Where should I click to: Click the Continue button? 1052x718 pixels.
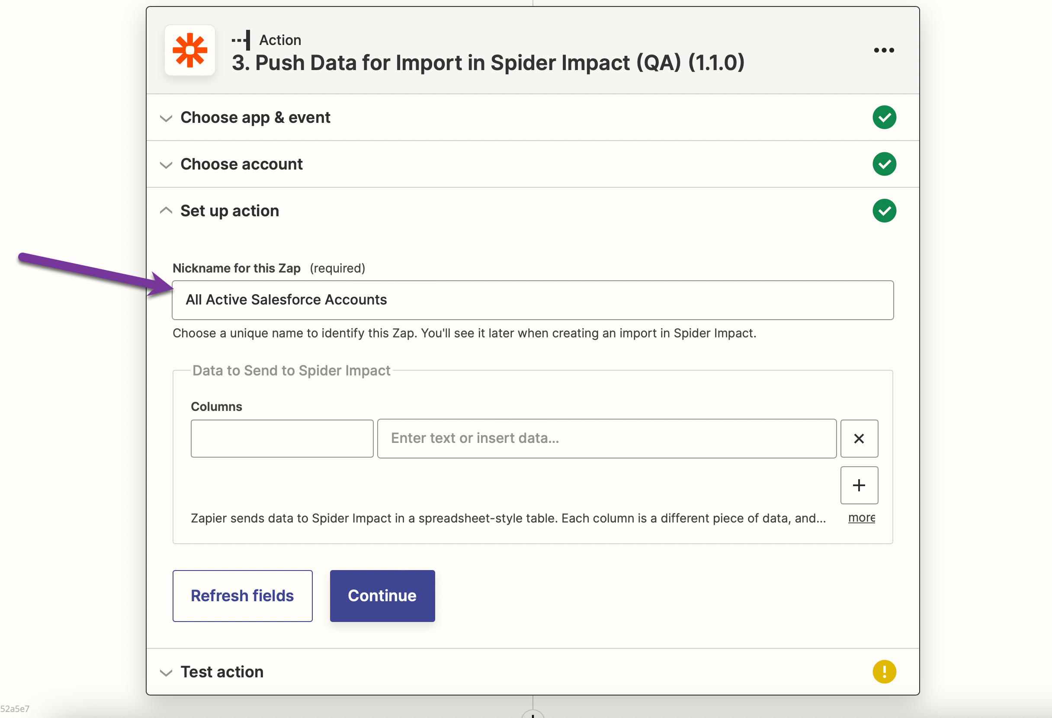[382, 596]
